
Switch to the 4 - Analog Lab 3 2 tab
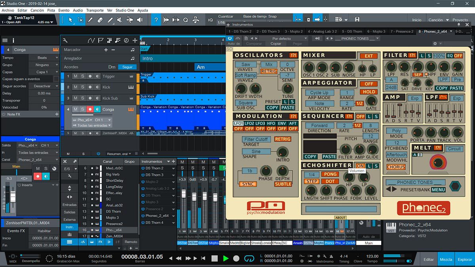322,31
